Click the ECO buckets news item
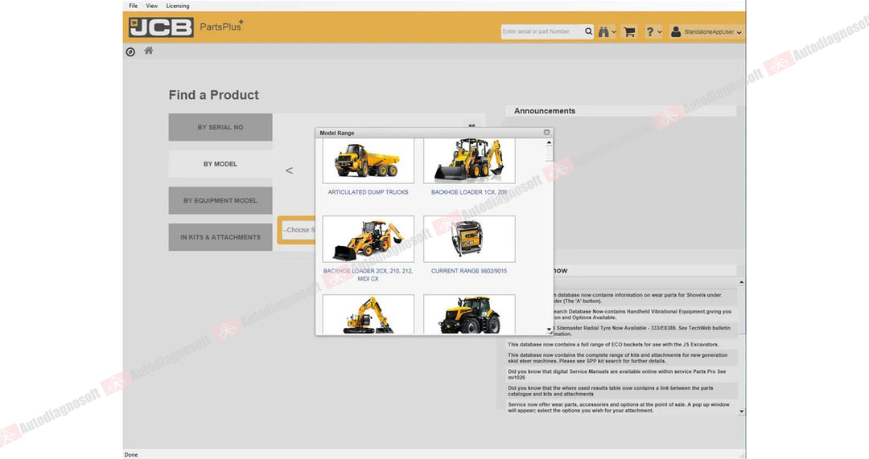 [613, 344]
